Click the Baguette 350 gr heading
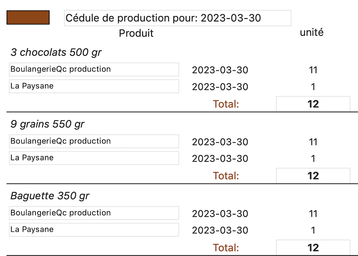 [x=50, y=196]
